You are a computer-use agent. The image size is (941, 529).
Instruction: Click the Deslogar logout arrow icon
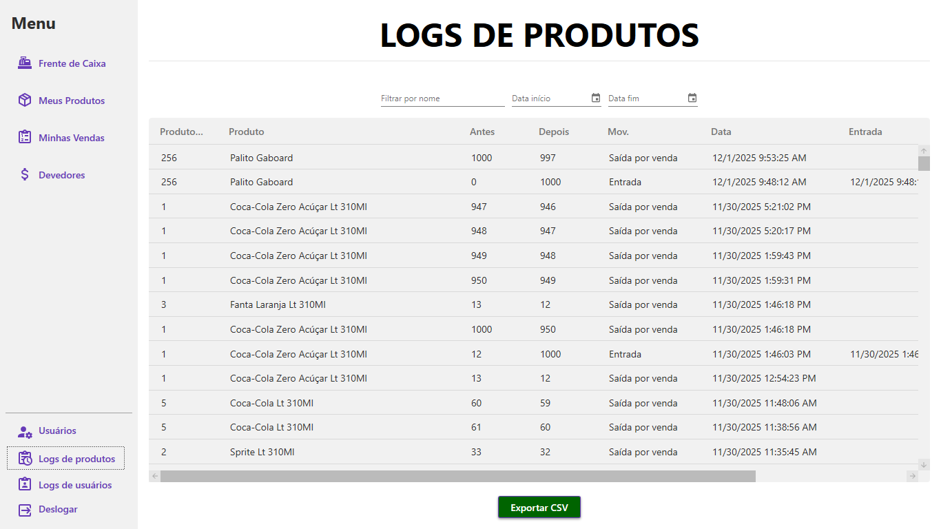(25, 510)
